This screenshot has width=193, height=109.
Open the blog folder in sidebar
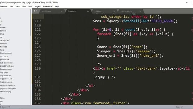tap(2, 34)
